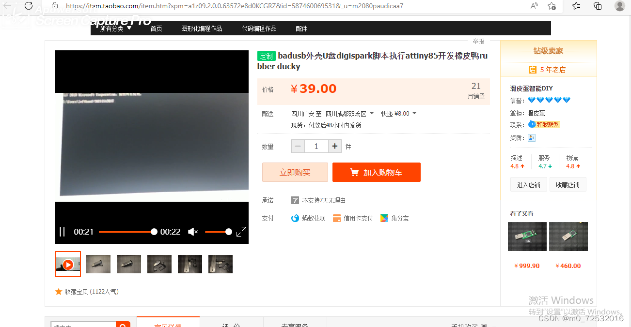This screenshot has height=327, width=631.
Task: Open the site info lock icon
Action: click(55, 6)
